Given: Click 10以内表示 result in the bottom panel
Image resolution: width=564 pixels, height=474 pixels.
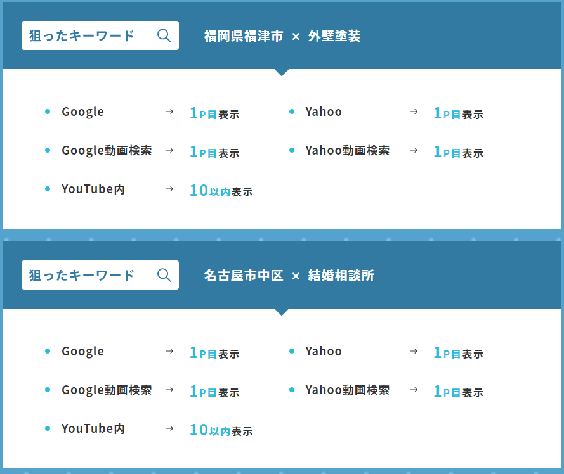Looking at the screenshot, I should pyautogui.click(x=221, y=430).
